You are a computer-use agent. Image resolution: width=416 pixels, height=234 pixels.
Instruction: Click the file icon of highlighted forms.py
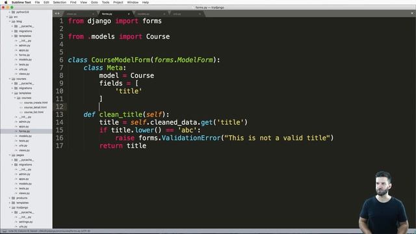(x=16, y=131)
